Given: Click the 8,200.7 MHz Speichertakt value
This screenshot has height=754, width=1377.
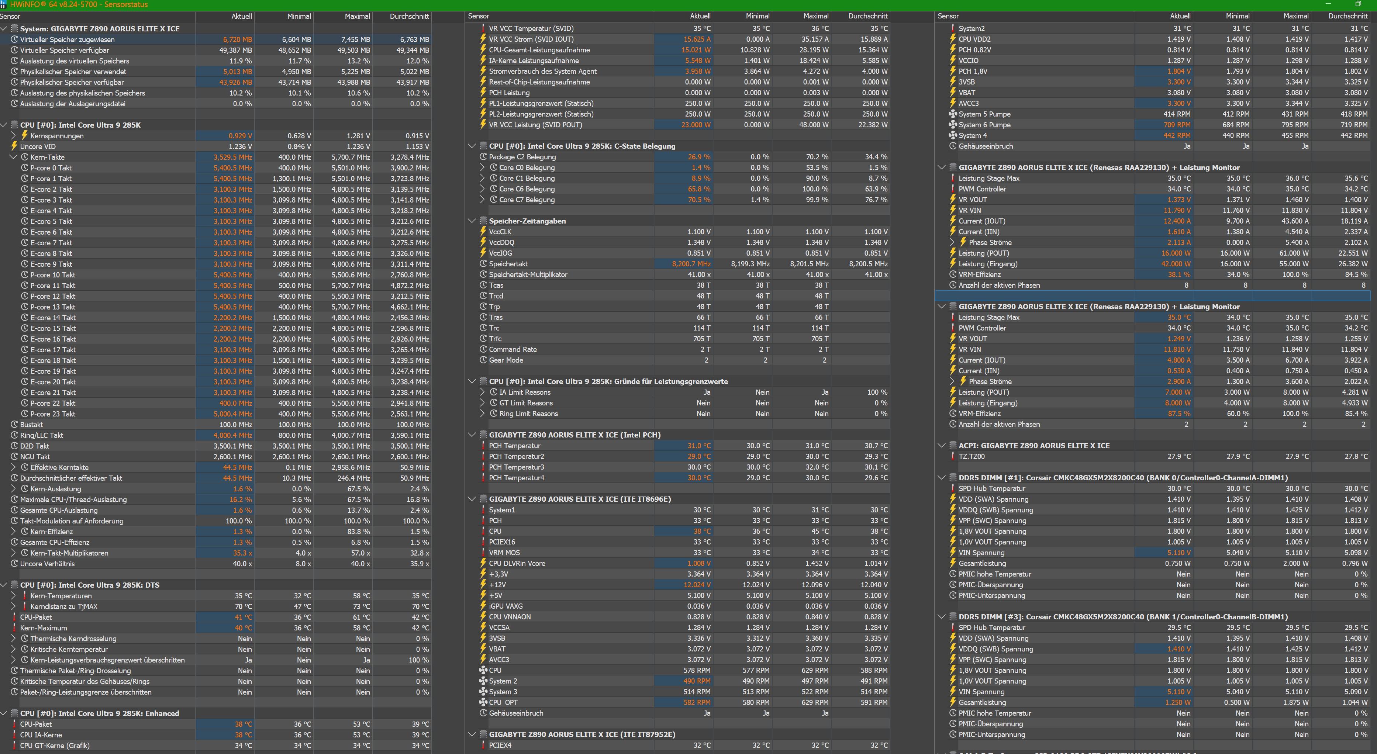Looking at the screenshot, I should point(691,264).
